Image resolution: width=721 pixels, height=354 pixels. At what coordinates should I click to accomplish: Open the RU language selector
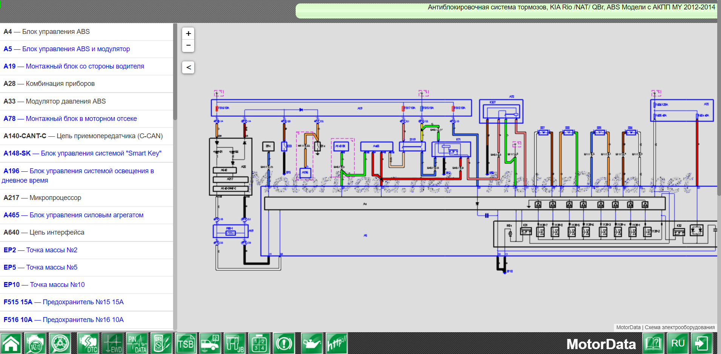point(678,343)
